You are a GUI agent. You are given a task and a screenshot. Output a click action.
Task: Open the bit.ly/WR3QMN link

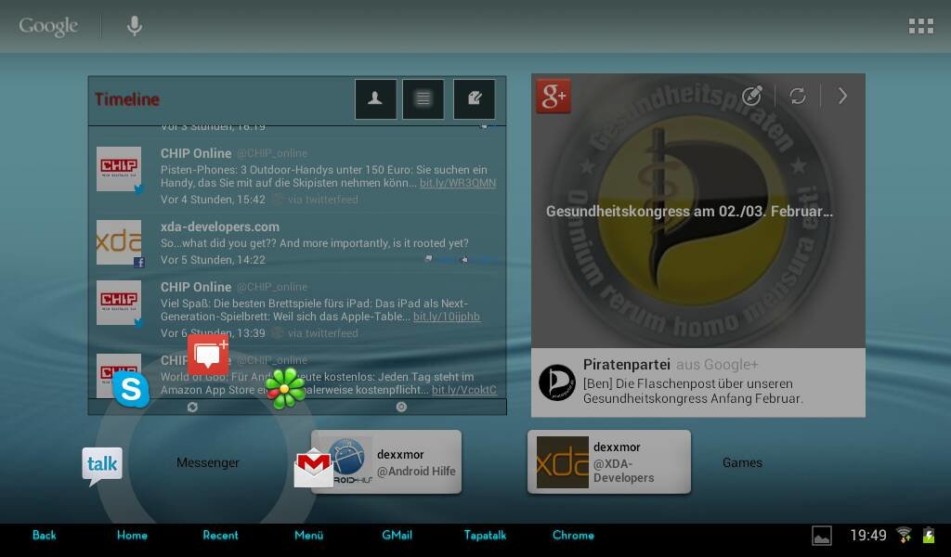point(458,183)
